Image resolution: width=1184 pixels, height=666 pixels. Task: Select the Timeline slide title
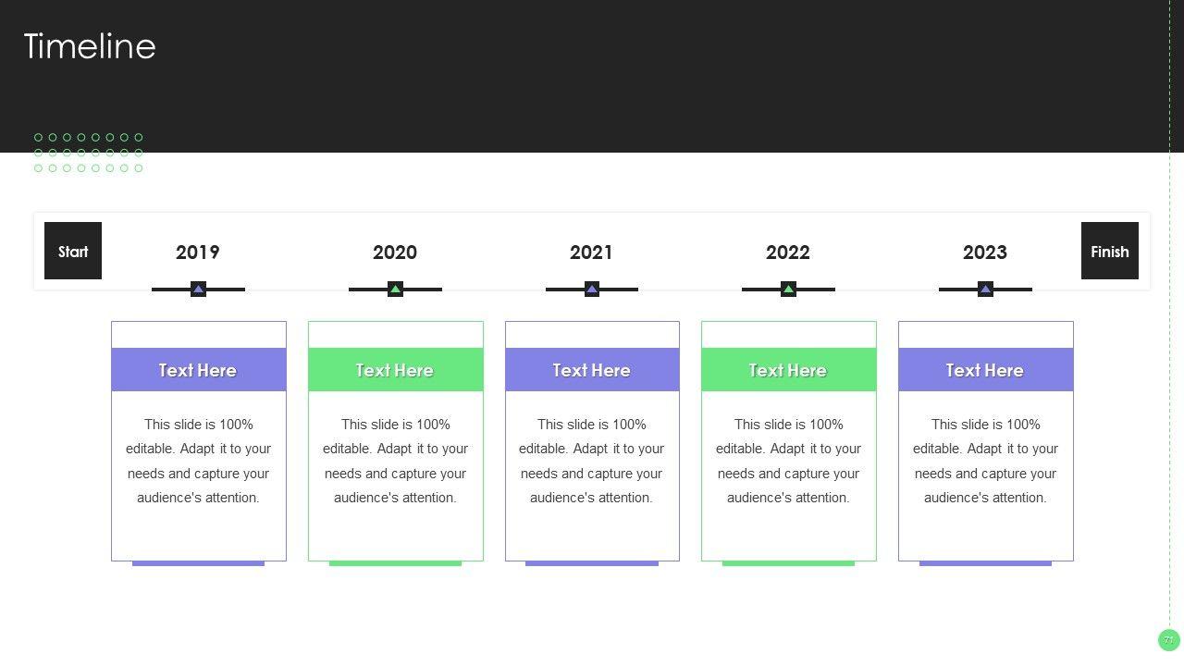click(90, 46)
